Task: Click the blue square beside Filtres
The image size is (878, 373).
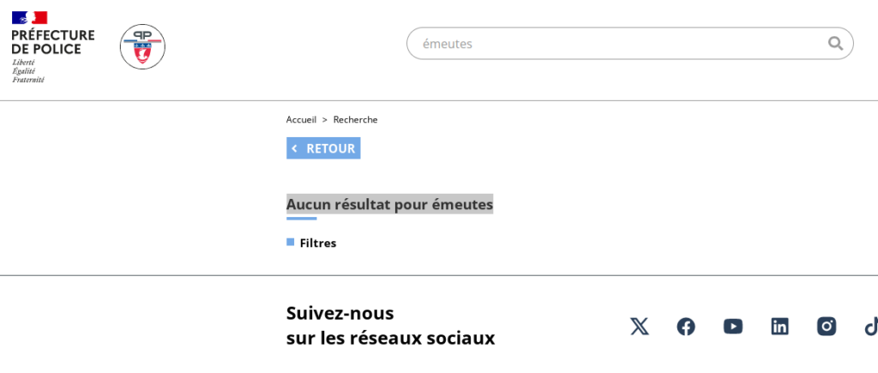Action: [x=291, y=243]
